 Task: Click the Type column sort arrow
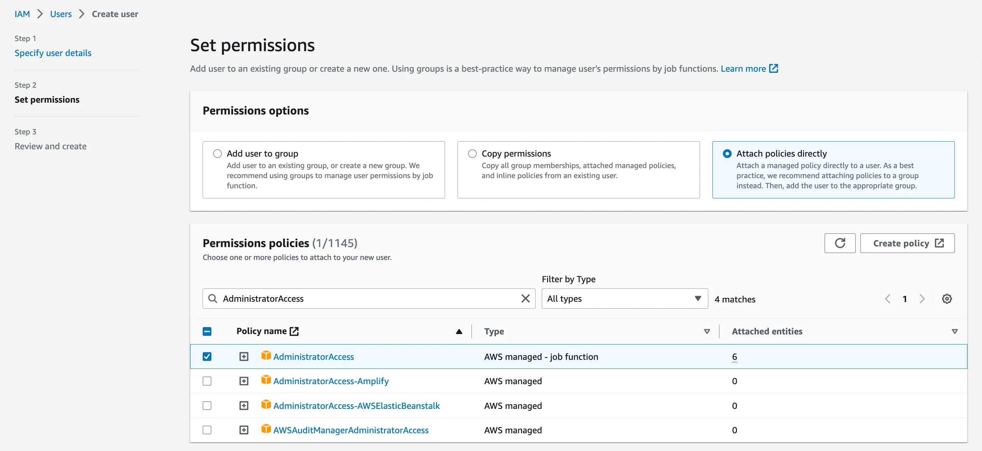pos(707,331)
